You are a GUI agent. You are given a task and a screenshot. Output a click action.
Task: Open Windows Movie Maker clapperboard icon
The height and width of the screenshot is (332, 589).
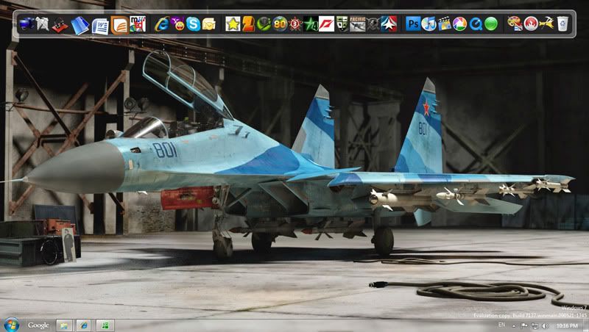[444, 24]
